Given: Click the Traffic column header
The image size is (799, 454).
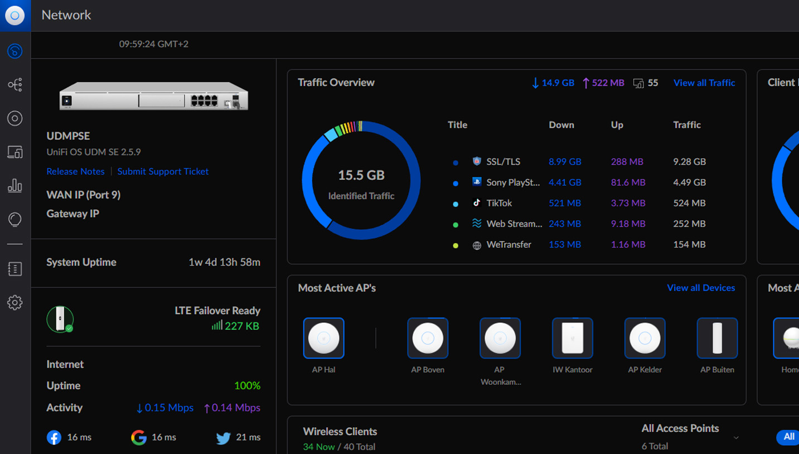Looking at the screenshot, I should pyautogui.click(x=687, y=125).
